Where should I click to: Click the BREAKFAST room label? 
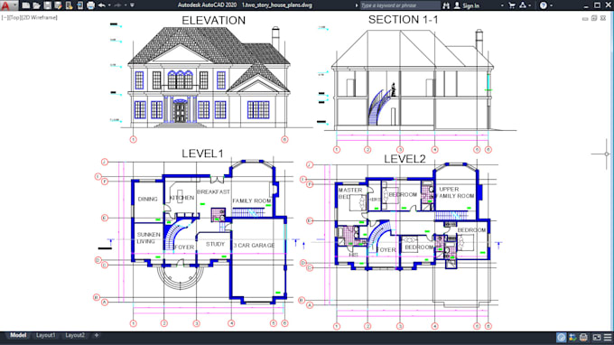coord(213,191)
